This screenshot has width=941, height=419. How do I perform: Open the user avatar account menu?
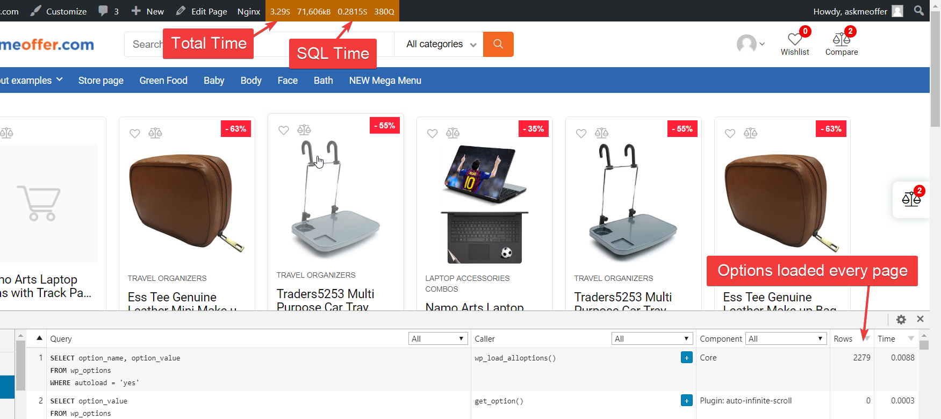point(751,44)
